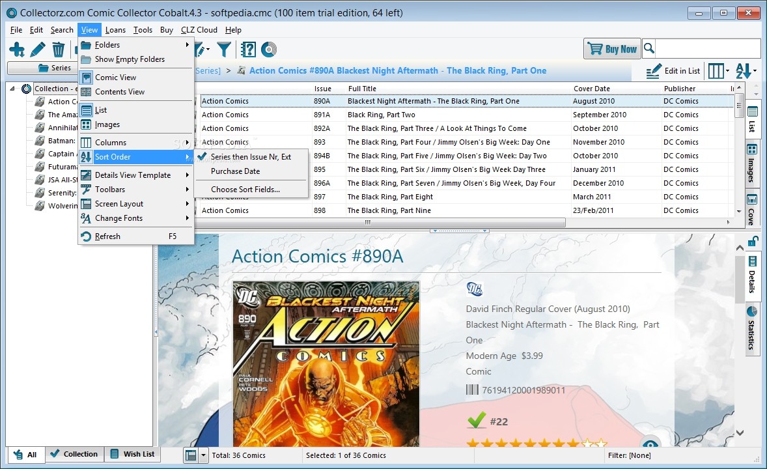767x469 pixels.
Task: Click the Collection root icon in tree
Action: (27, 89)
